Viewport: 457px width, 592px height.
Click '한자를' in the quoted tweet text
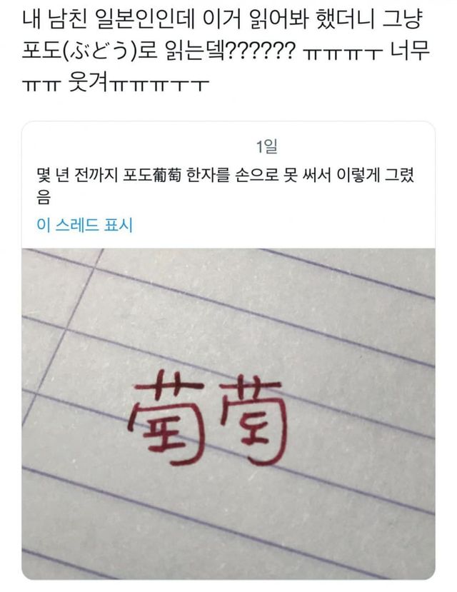click(208, 175)
